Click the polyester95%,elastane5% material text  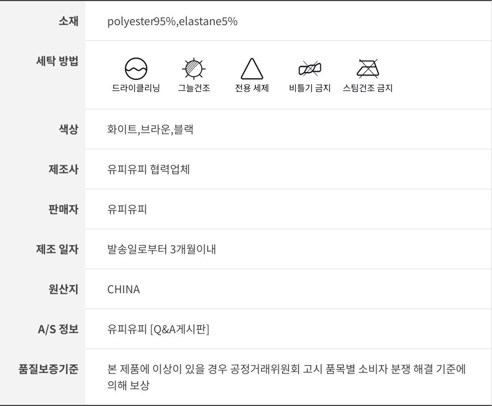[x=172, y=22]
